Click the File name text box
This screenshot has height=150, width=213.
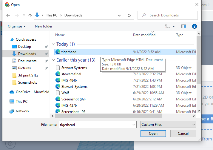coord(95,125)
